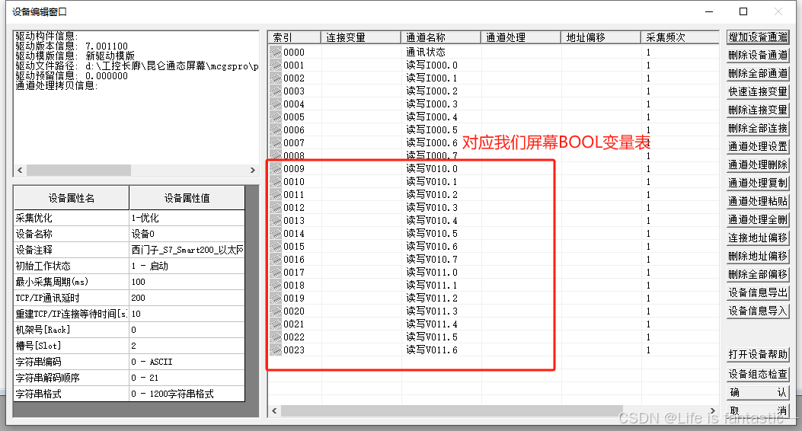Select 初始工作状态 value 1 - 启动
Viewport: 802px width, 431px height.
point(187,266)
